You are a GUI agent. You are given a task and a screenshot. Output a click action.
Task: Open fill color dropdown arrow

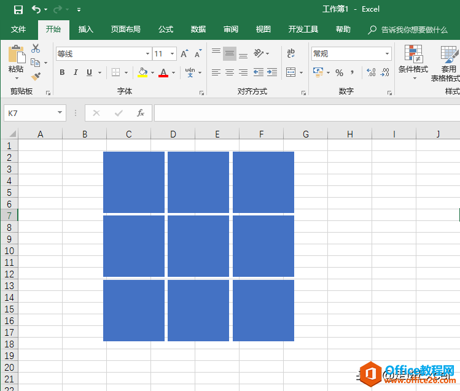(152, 72)
